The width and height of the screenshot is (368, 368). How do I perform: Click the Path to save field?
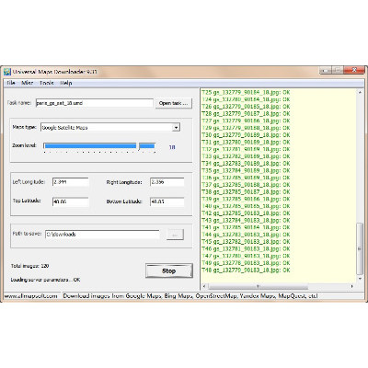(102, 235)
